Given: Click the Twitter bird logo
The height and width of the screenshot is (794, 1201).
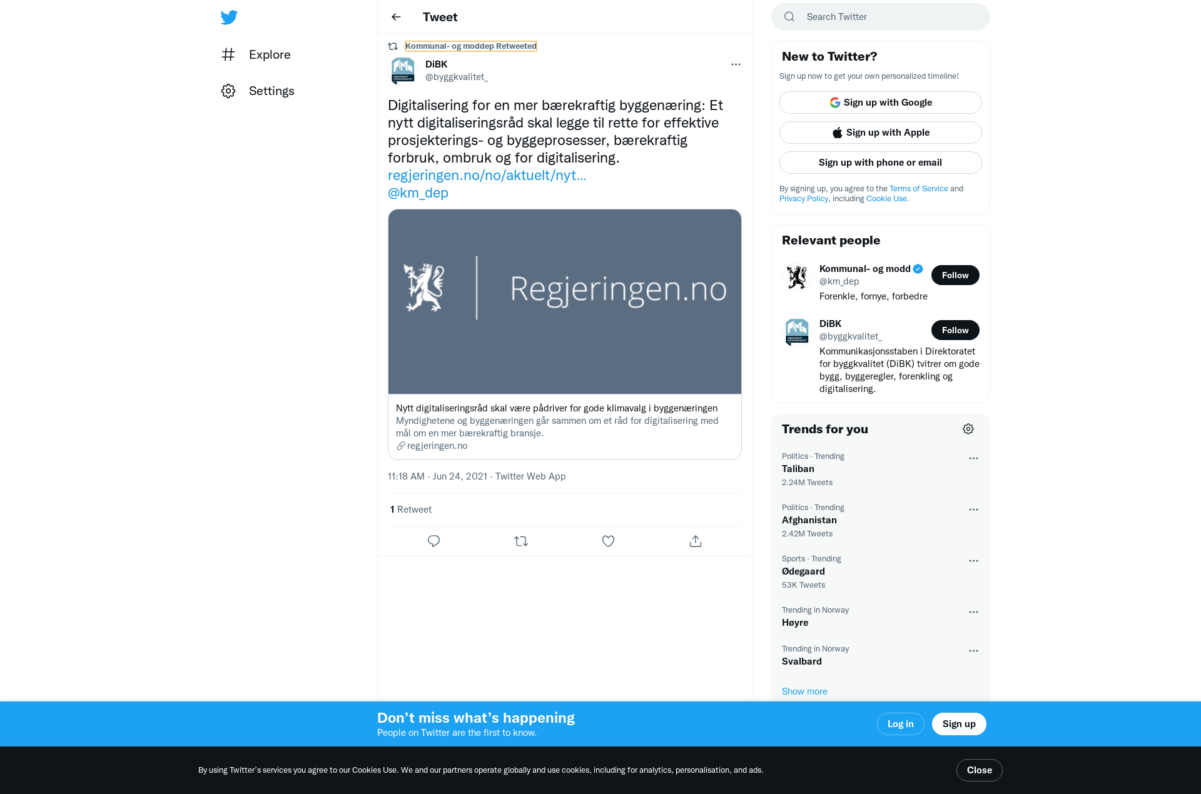Looking at the screenshot, I should tap(229, 17).
